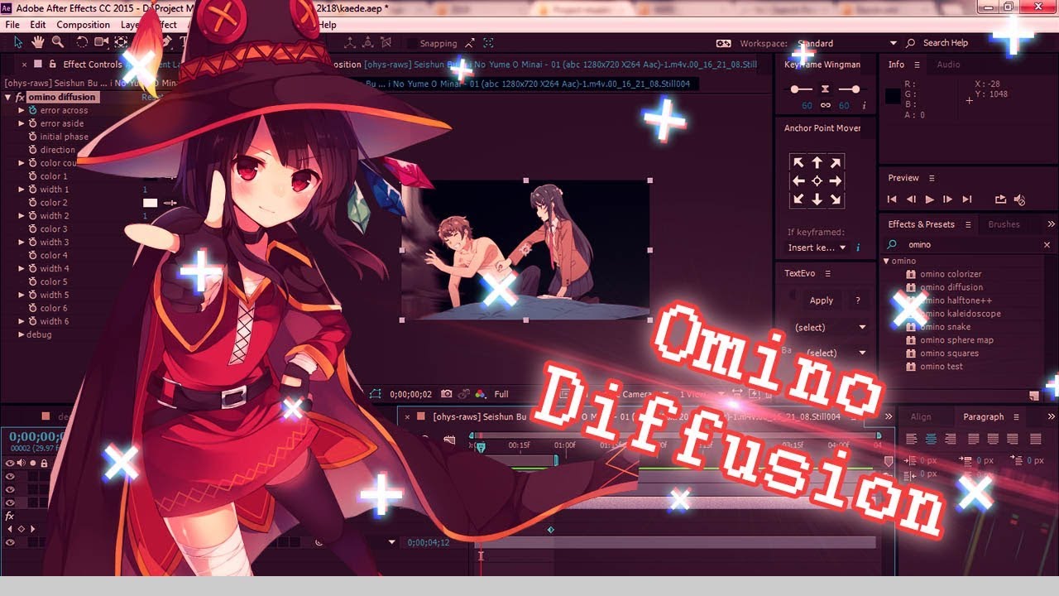1059x596 pixels.
Task: Open the Insert keyframe dropdown
Action: (x=842, y=248)
